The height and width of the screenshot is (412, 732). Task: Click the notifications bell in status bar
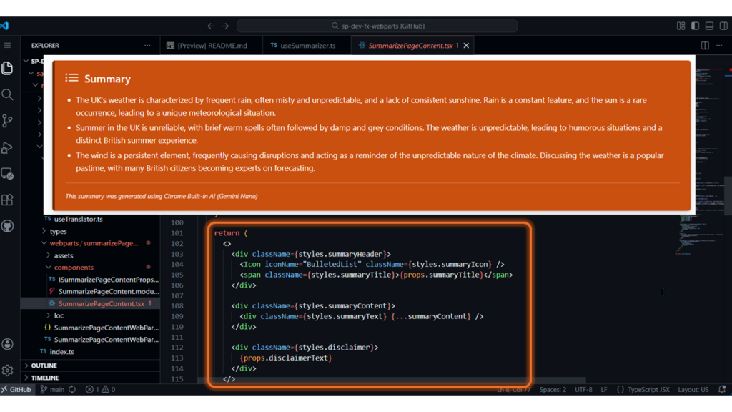click(x=722, y=390)
